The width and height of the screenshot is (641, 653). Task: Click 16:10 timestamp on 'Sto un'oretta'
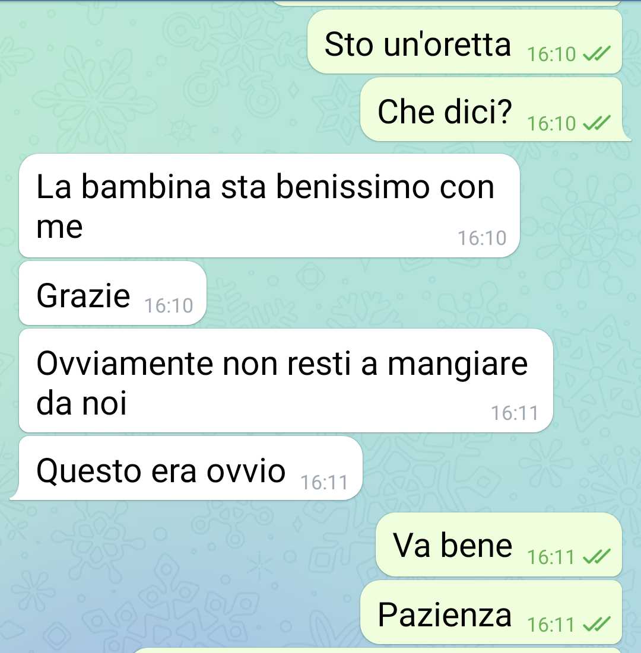coord(551,55)
